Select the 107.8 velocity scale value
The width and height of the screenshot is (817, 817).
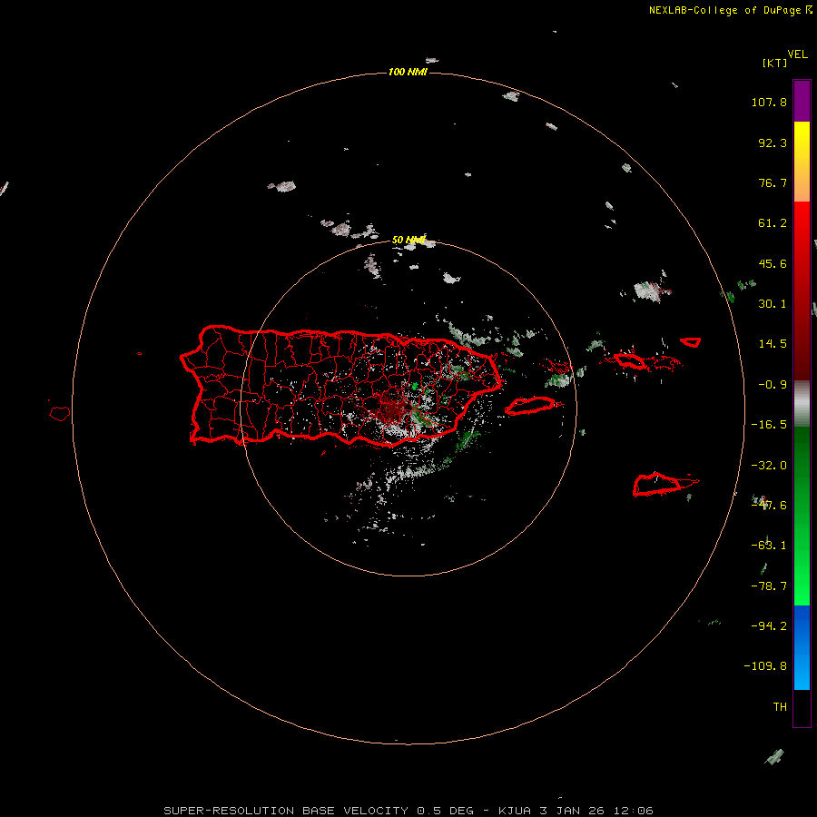(769, 102)
